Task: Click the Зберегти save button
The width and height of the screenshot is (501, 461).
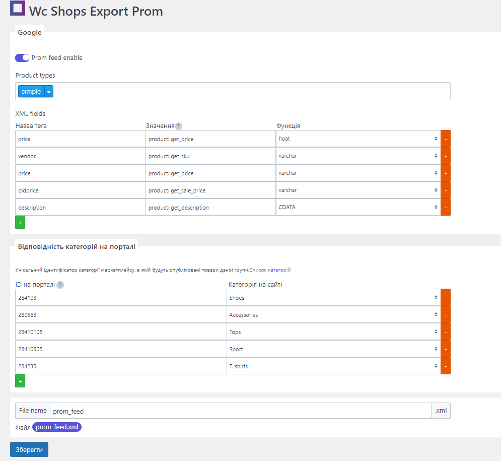Action: point(29,449)
